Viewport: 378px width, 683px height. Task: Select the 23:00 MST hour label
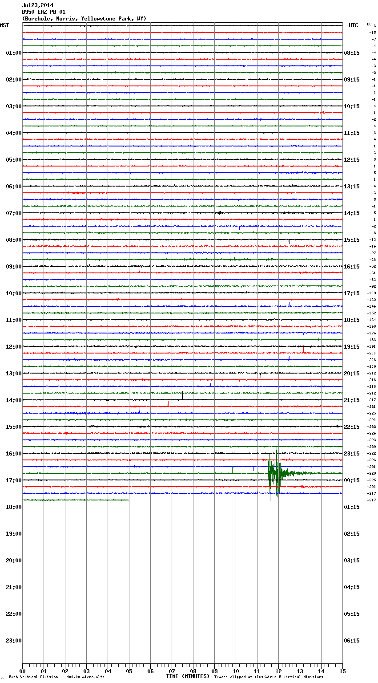tap(14, 641)
